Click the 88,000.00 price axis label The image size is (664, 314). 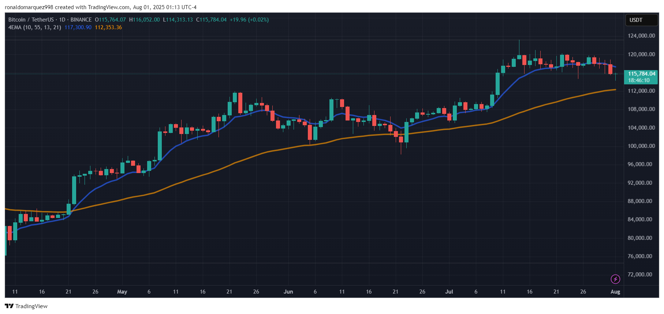pyautogui.click(x=640, y=201)
